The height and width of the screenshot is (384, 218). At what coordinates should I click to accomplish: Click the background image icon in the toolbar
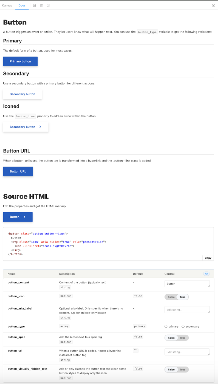(34, 5)
